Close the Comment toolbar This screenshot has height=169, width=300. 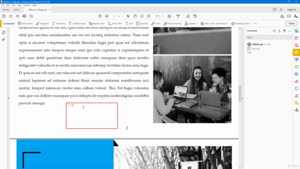292,23
